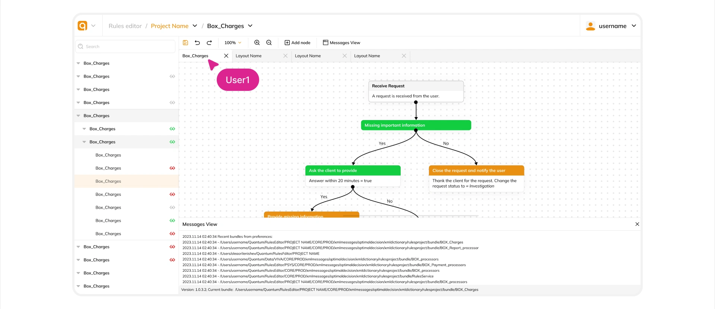Click the log line ending in BOX_Payment_processors
715x309 pixels.
coord(324,265)
